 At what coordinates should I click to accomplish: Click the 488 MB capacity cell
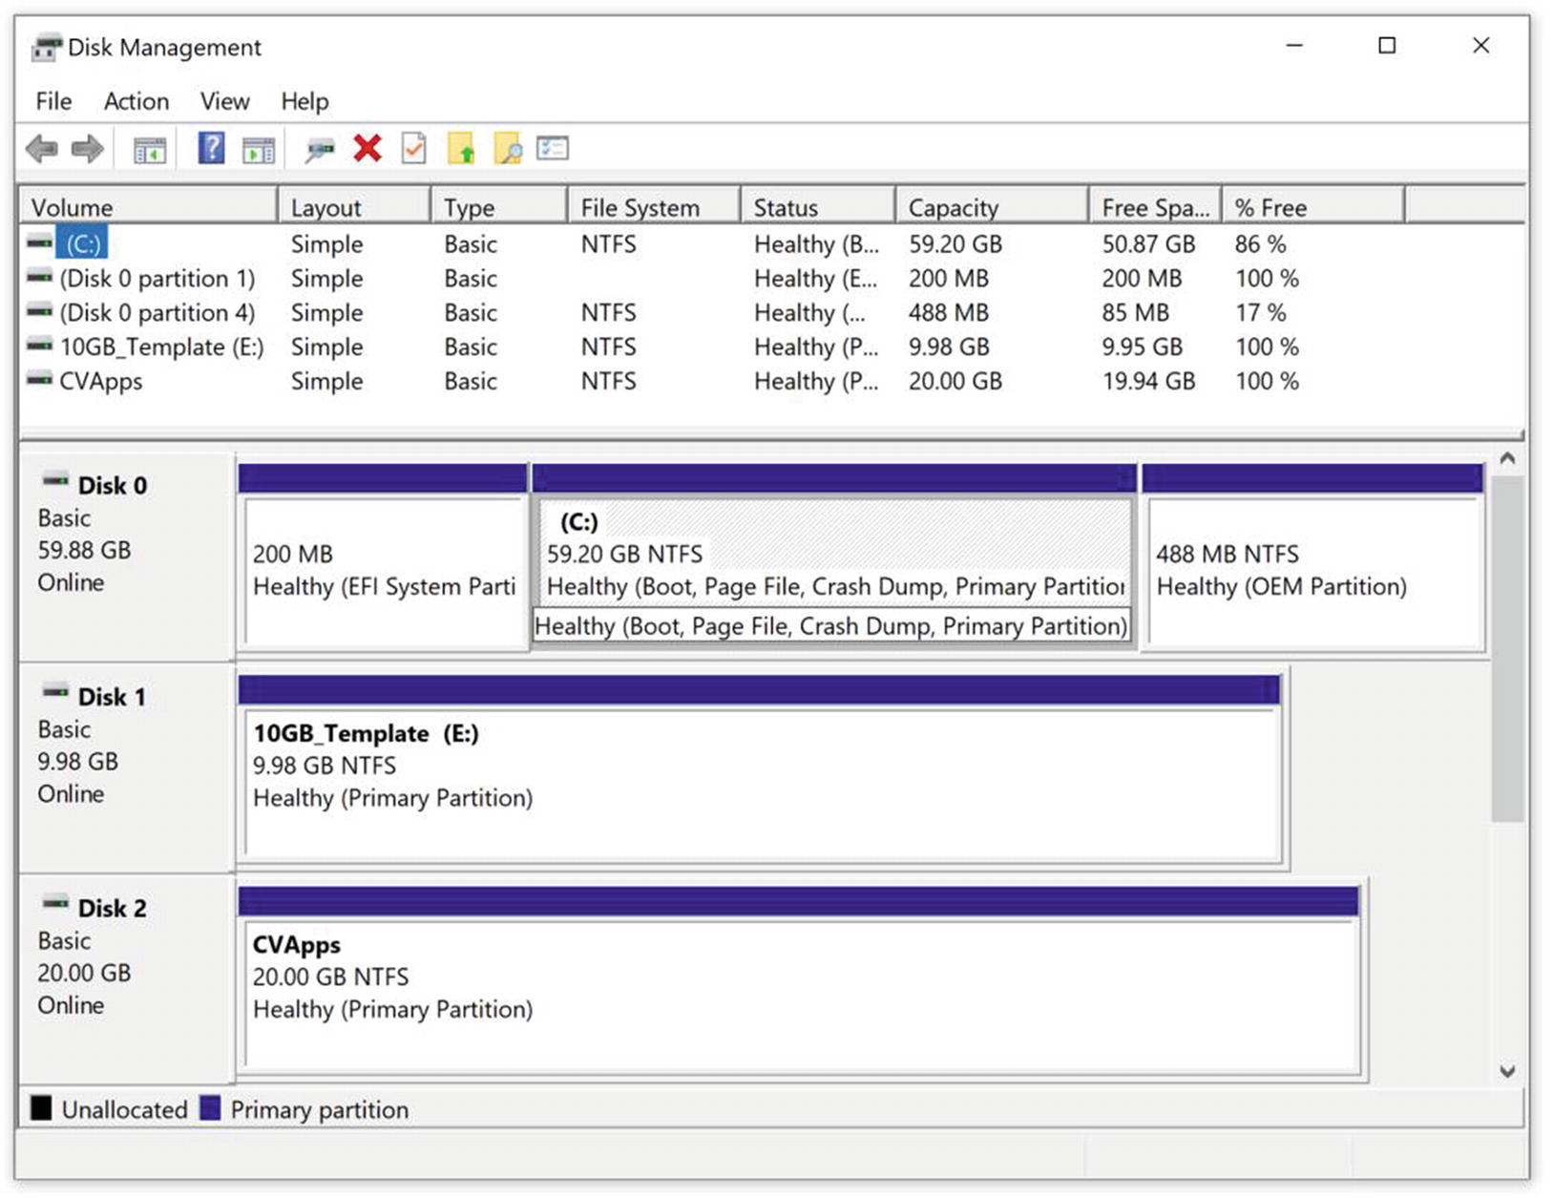coord(949,313)
